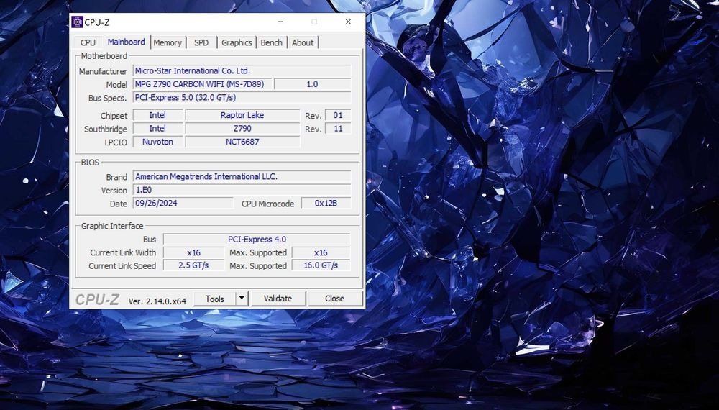This screenshot has height=410, width=719.
Task: Click the BIOS brand American Megatrends field
Action: click(x=242, y=176)
